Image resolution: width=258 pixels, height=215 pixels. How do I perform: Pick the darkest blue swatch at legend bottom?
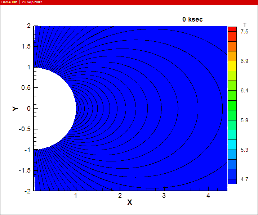(x=232, y=181)
